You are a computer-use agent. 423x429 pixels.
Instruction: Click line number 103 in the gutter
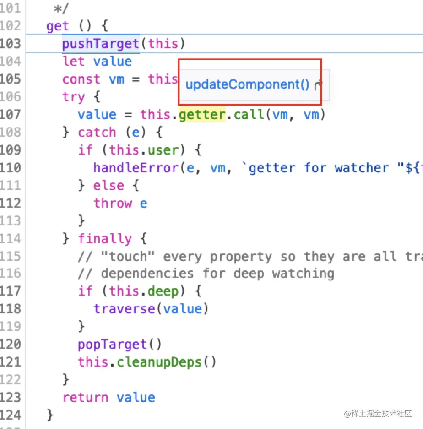(11, 43)
